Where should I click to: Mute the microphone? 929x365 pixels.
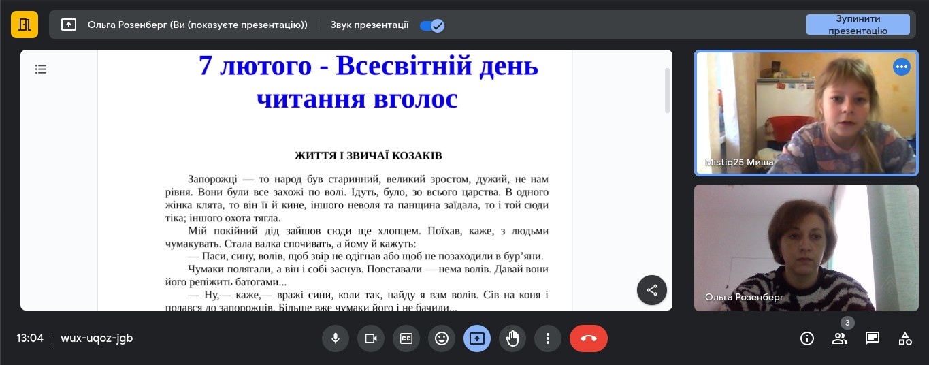(336, 338)
